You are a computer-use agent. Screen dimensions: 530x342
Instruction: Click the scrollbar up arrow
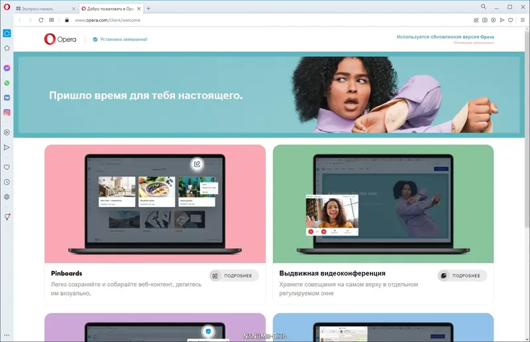527,29
